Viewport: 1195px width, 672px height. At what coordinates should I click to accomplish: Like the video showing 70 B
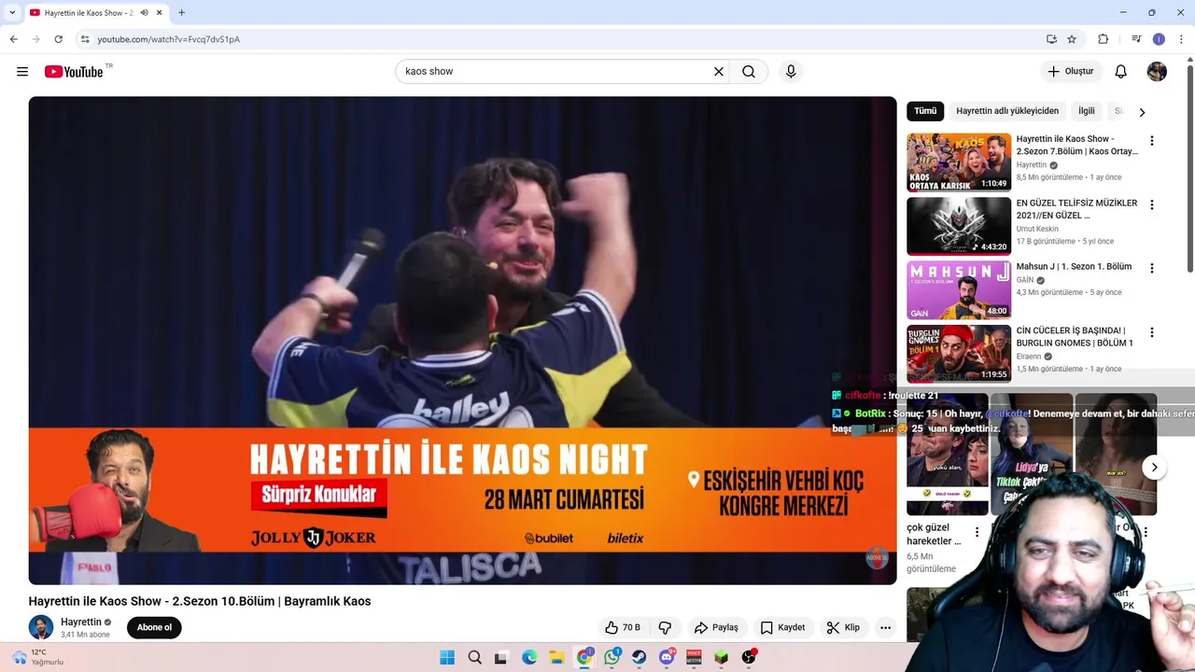623,627
